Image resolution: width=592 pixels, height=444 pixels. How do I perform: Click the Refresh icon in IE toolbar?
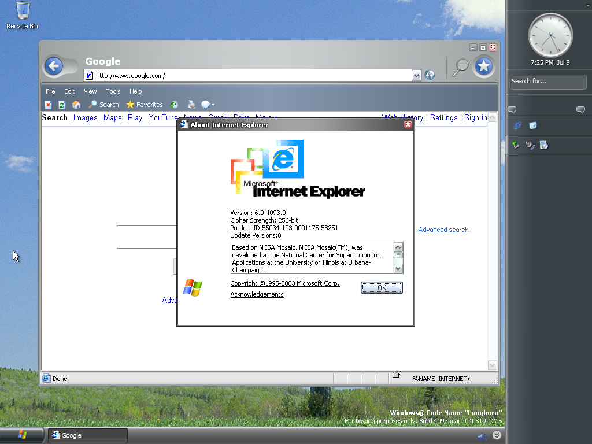[62, 105]
